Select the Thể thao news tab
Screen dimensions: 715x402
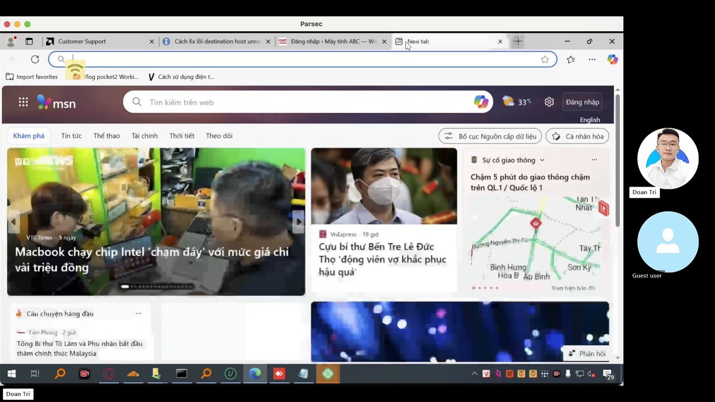click(x=106, y=136)
